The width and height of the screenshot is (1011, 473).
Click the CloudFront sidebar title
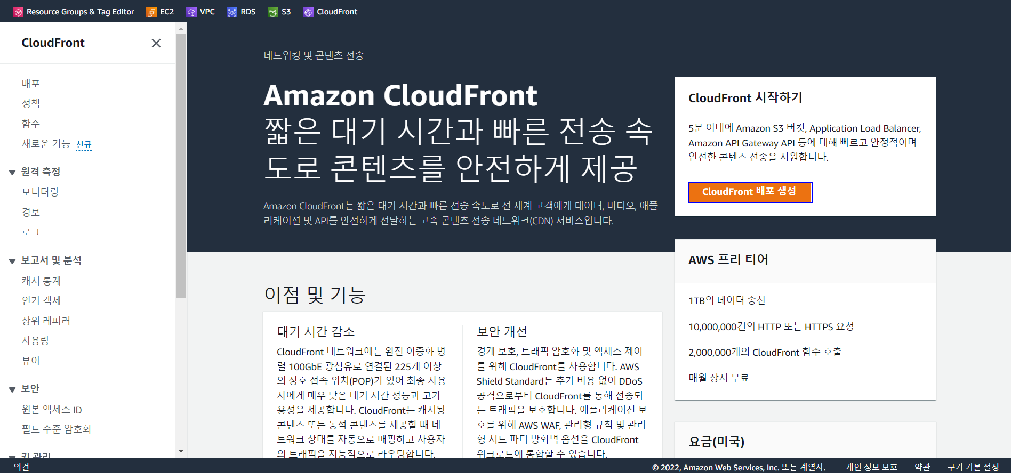coord(53,43)
